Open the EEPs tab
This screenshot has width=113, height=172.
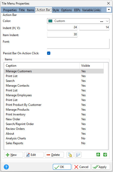pos(77,10)
